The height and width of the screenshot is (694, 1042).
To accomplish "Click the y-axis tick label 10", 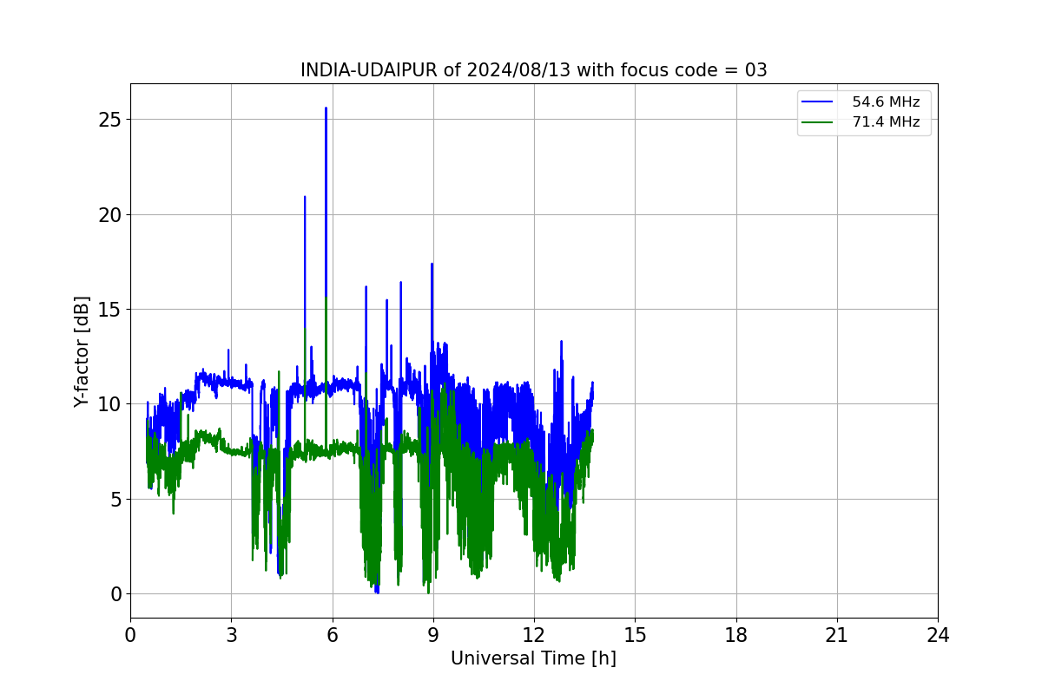I will pyautogui.click(x=109, y=404).
